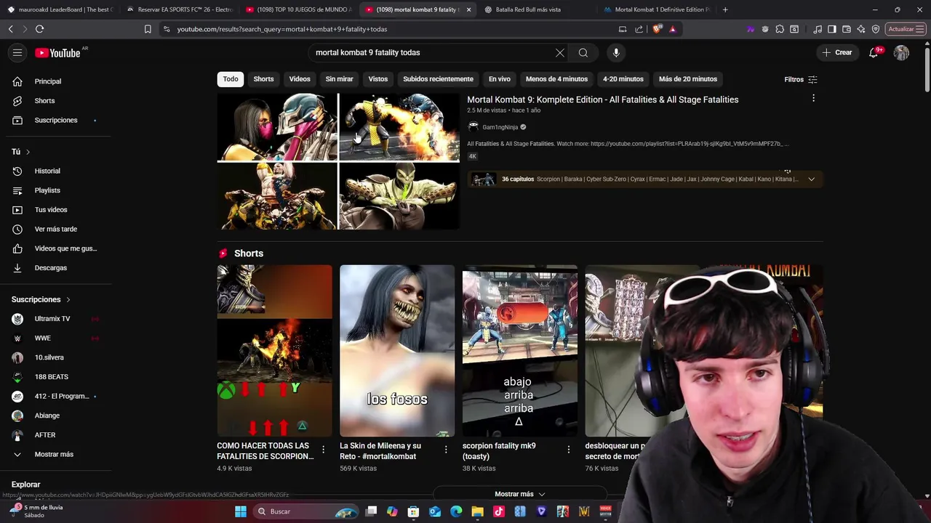Open the COMO HACER TODAS LAS FATALITIES short

274,351
